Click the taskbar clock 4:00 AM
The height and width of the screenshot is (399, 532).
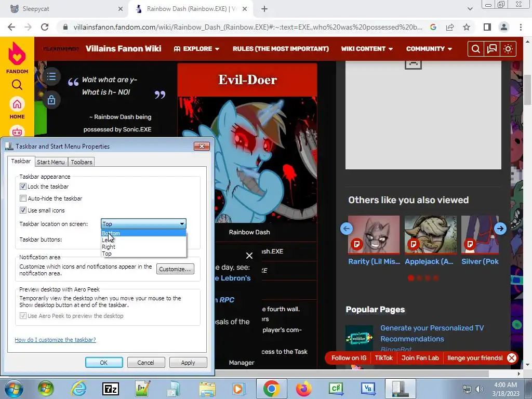[506, 385]
